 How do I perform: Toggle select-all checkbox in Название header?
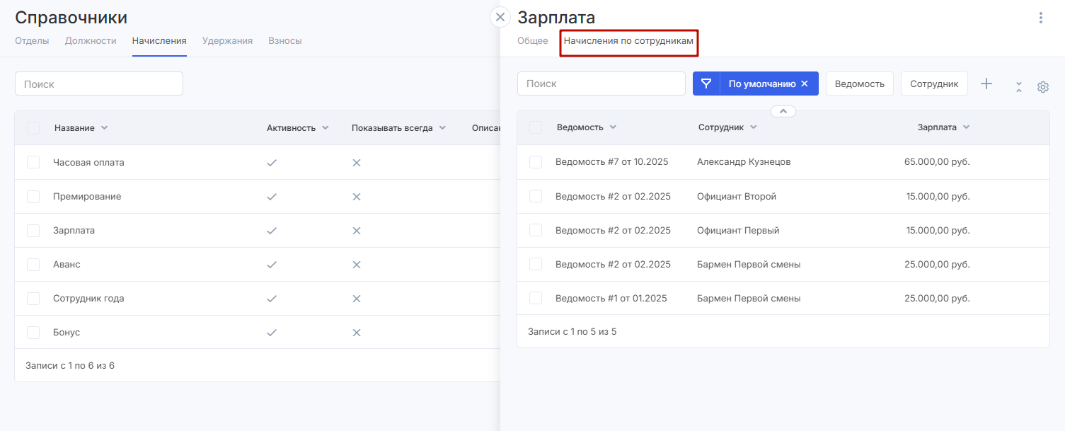pyautogui.click(x=33, y=128)
